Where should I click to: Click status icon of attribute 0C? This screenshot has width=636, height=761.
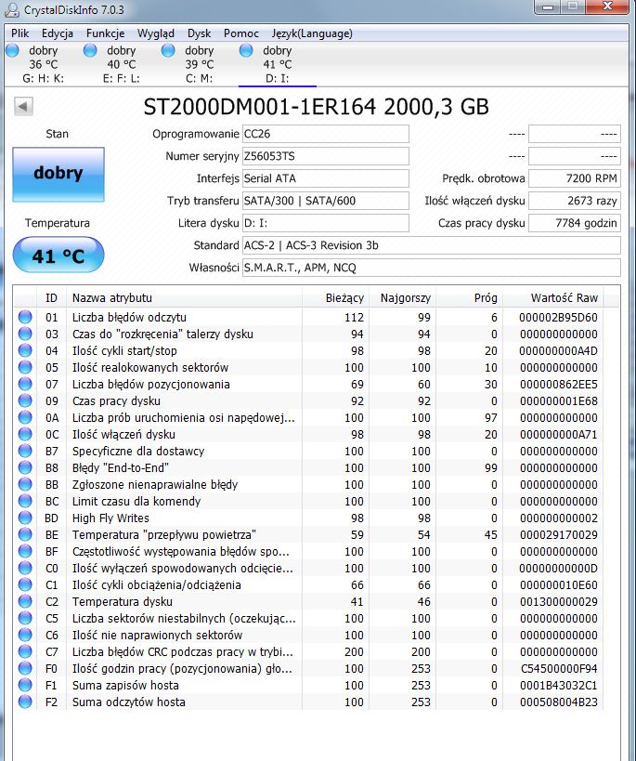(25, 434)
